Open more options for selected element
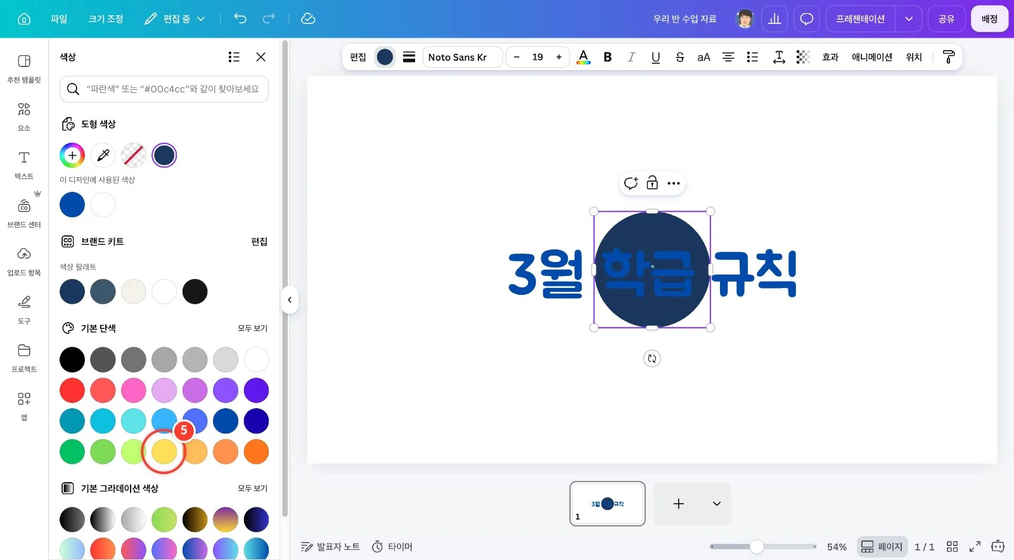This screenshot has width=1014, height=560. [x=674, y=184]
